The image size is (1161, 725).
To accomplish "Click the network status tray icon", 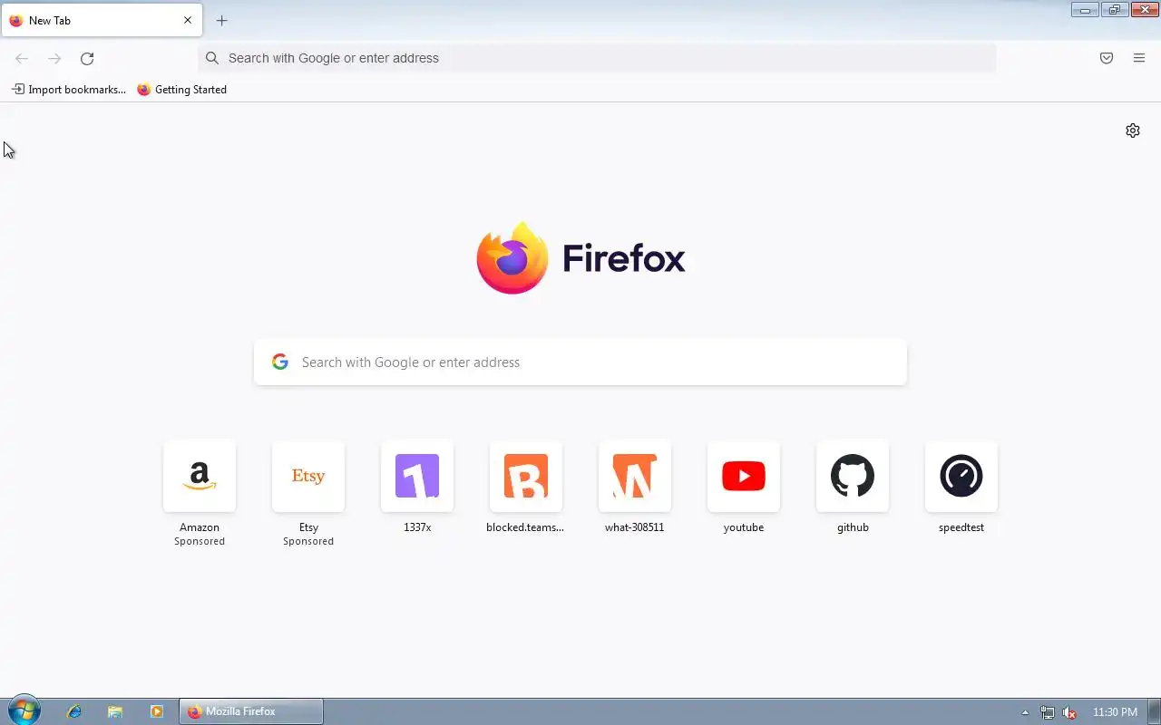I will 1048,712.
